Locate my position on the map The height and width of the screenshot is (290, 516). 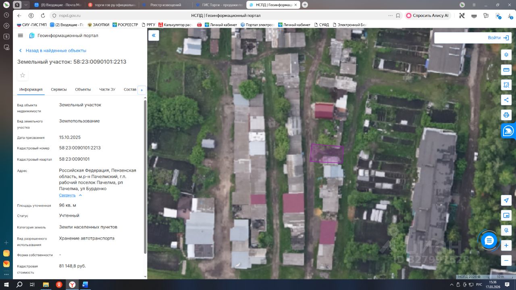point(506,201)
